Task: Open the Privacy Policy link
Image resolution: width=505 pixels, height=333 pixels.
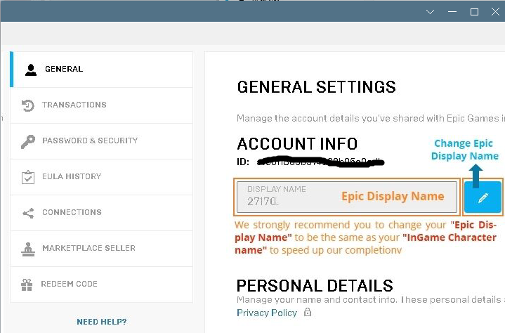Action: point(267,313)
